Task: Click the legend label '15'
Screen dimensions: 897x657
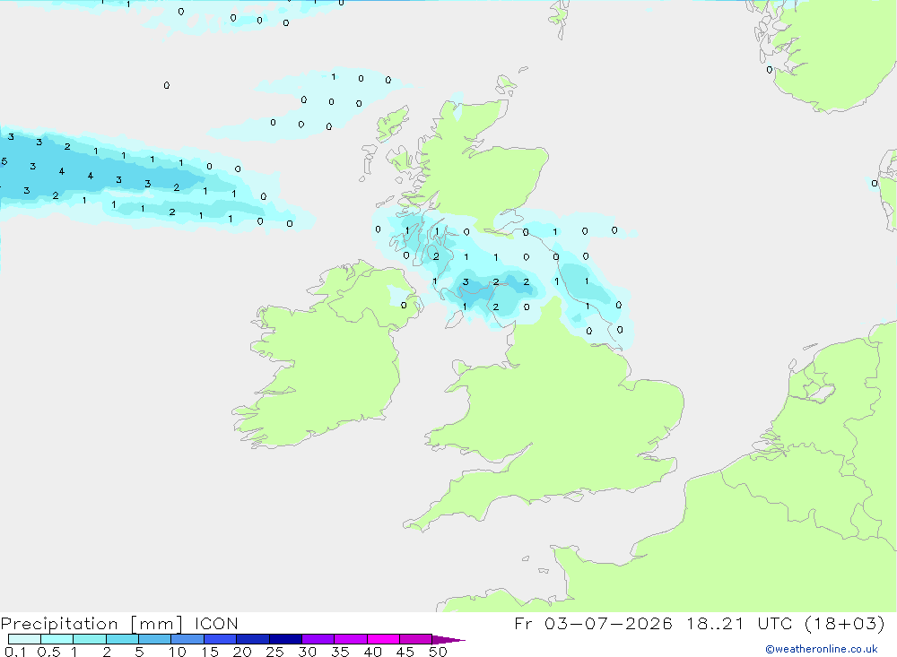Action: [x=210, y=652]
